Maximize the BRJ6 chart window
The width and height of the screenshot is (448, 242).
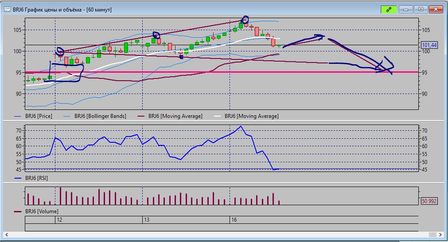(x=421, y=9)
